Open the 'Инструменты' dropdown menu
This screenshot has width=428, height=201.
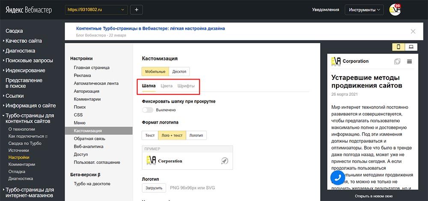tap(365, 9)
